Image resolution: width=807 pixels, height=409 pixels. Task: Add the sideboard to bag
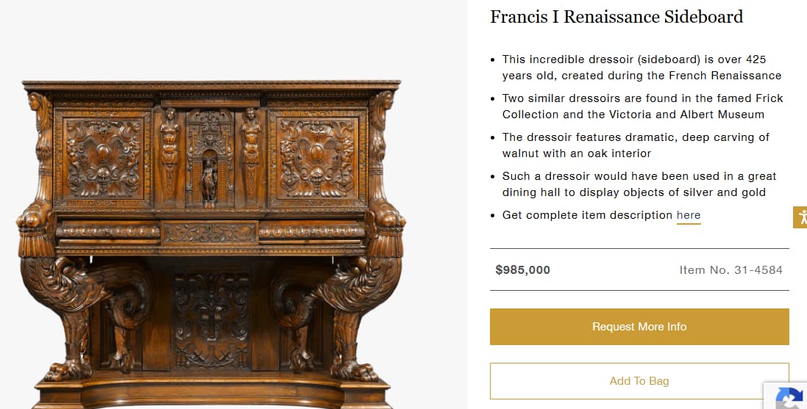[639, 381]
